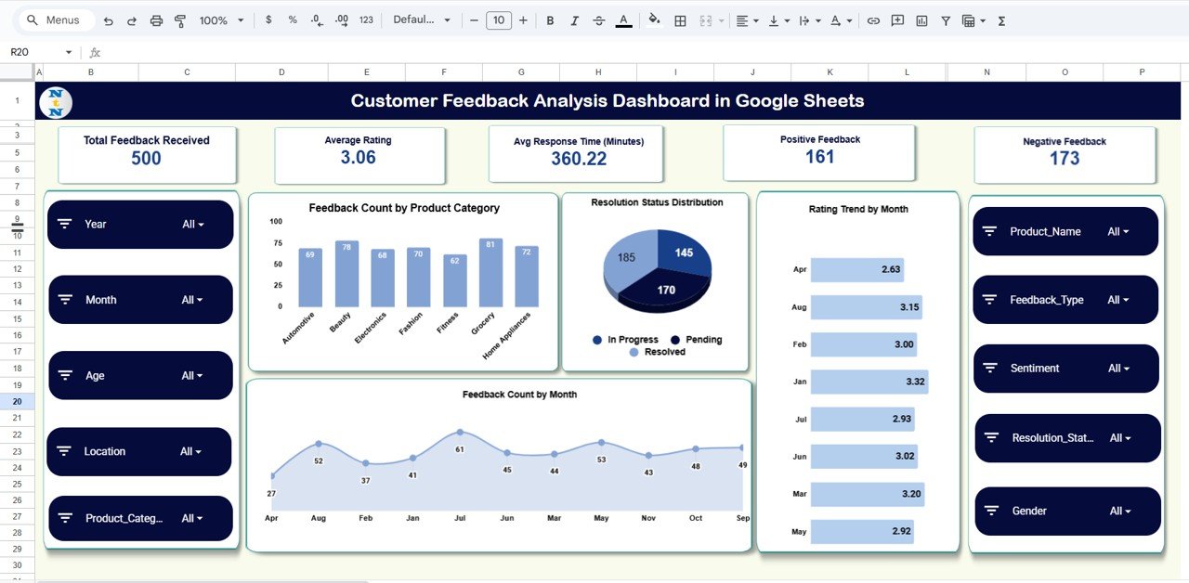Image resolution: width=1189 pixels, height=583 pixels.
Task: Select the Paint format tool
Action: [180, 19]
